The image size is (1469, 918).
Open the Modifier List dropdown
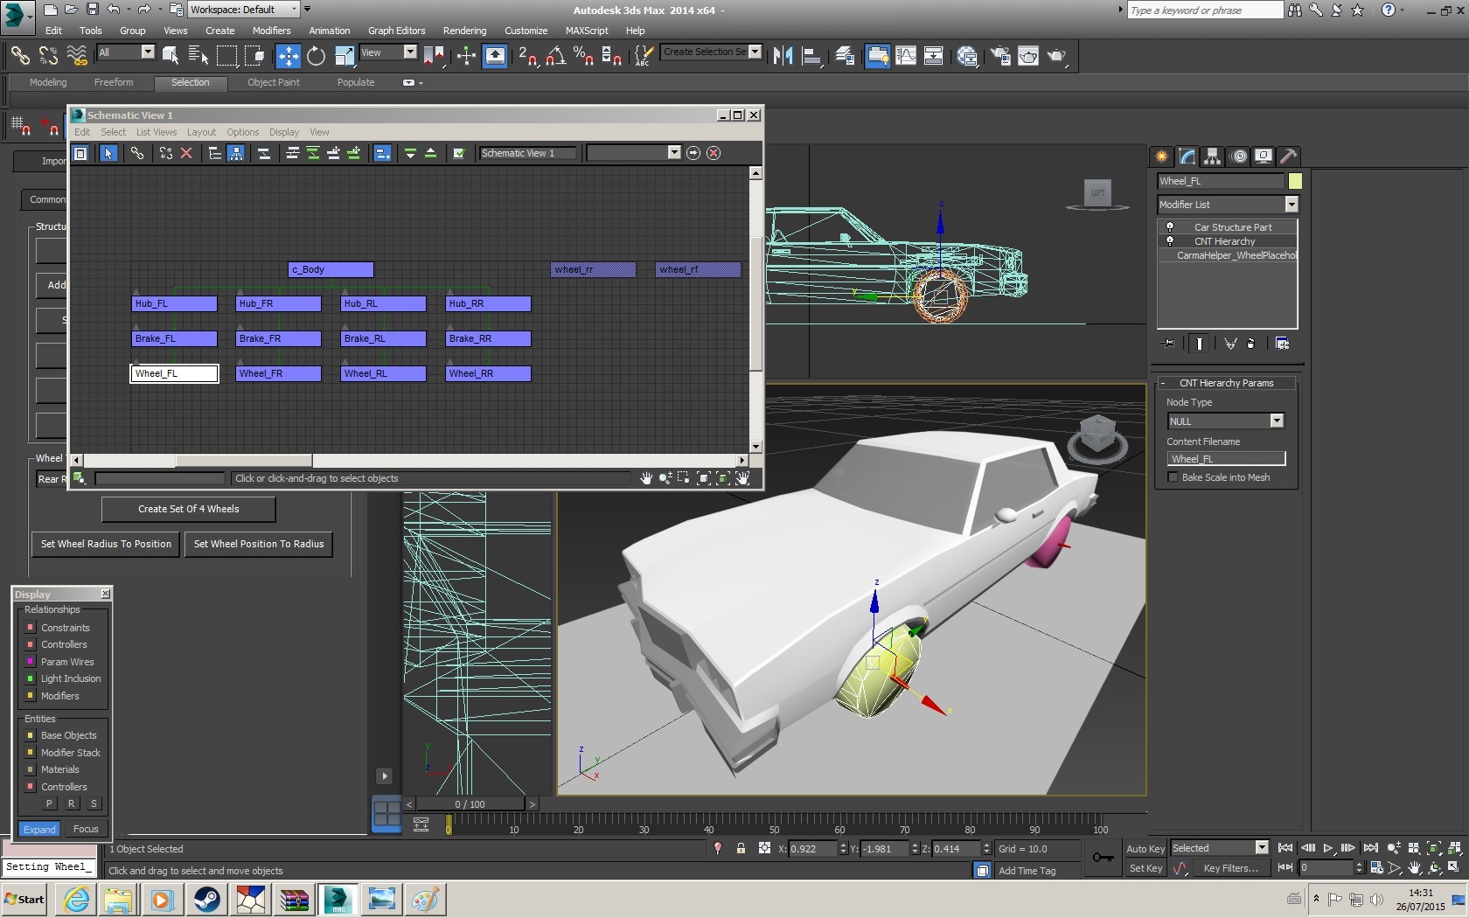pyautogui.click(x=1291, y=205)
